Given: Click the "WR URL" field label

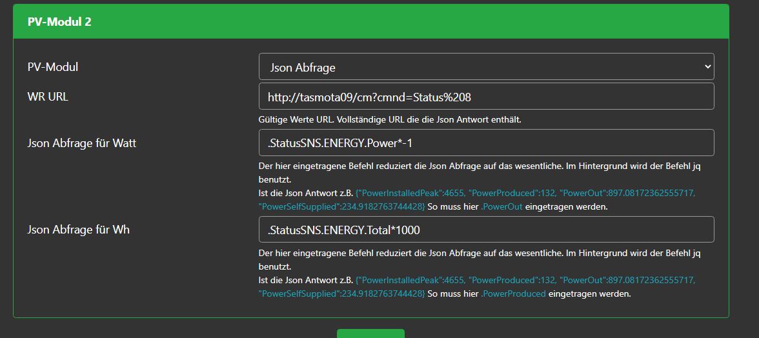Looking at the screenshot, I should coord(48,96).
